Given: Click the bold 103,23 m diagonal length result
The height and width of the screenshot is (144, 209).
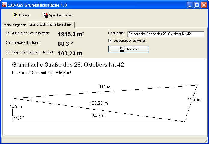Looking at the screenshot, I should click(x=70, y=53).
